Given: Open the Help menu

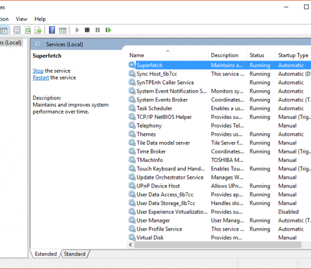Looking at the screenshot, I should tap(40, 19).
